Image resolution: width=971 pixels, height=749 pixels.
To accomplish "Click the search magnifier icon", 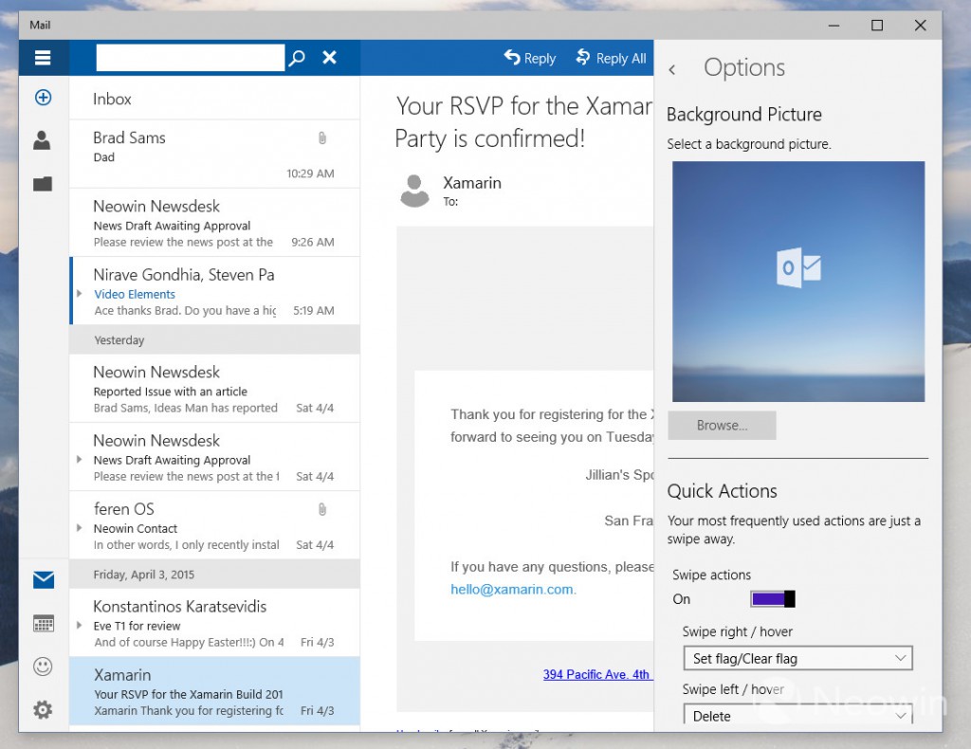I will [297, 58].
